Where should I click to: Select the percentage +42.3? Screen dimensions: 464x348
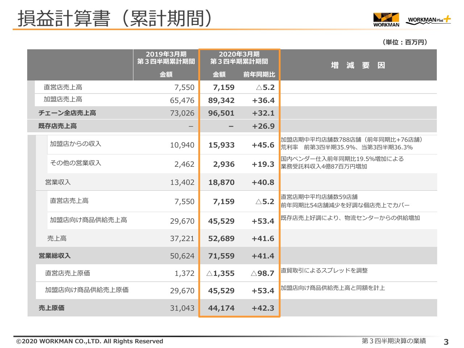click(263, 308)
